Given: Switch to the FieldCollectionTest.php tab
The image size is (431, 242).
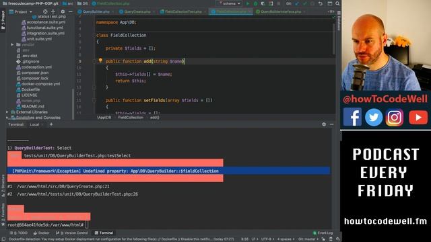Looking at the screenshot, I should (x=183, y=12).
